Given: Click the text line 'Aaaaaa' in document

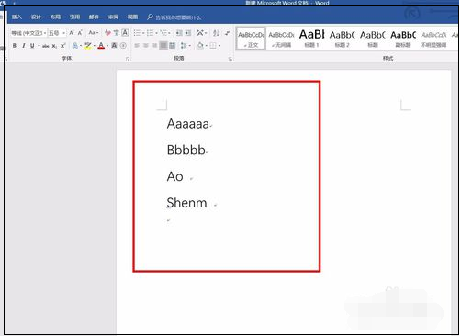Looking at the screenshot, I should [x=188, y=124].
